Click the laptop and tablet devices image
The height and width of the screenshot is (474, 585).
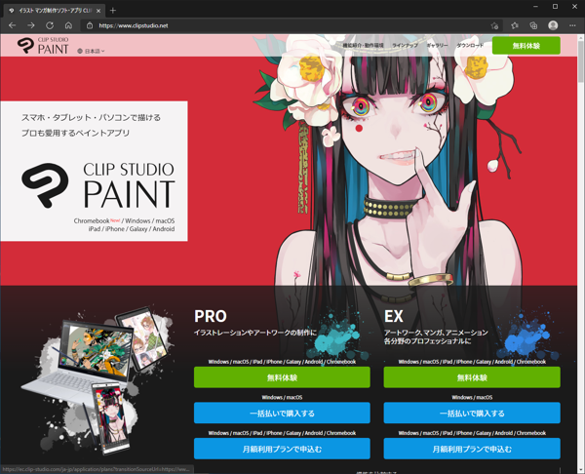[x=97, y=379]
